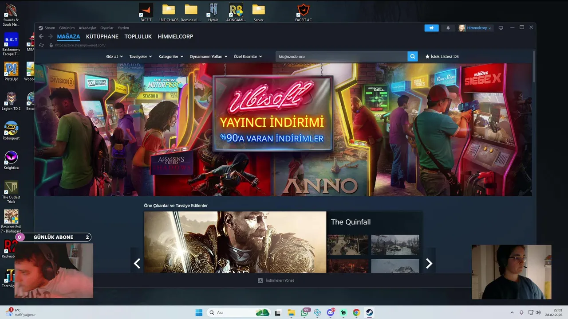This screenshot has height=319, width=568.
Task: Show the next featured game with right arrow
Action: [x=429, y=264]
